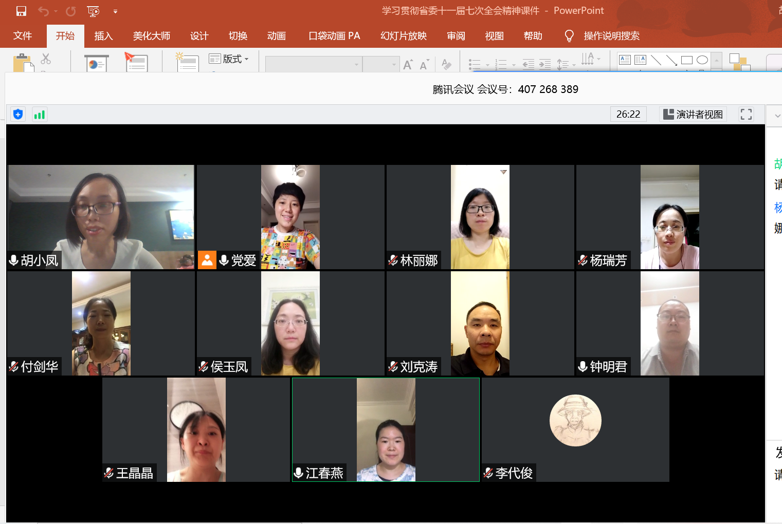The image size is (782, 524).
Task: Switch to the 幻灯片放映 tab
Action: 404,36
